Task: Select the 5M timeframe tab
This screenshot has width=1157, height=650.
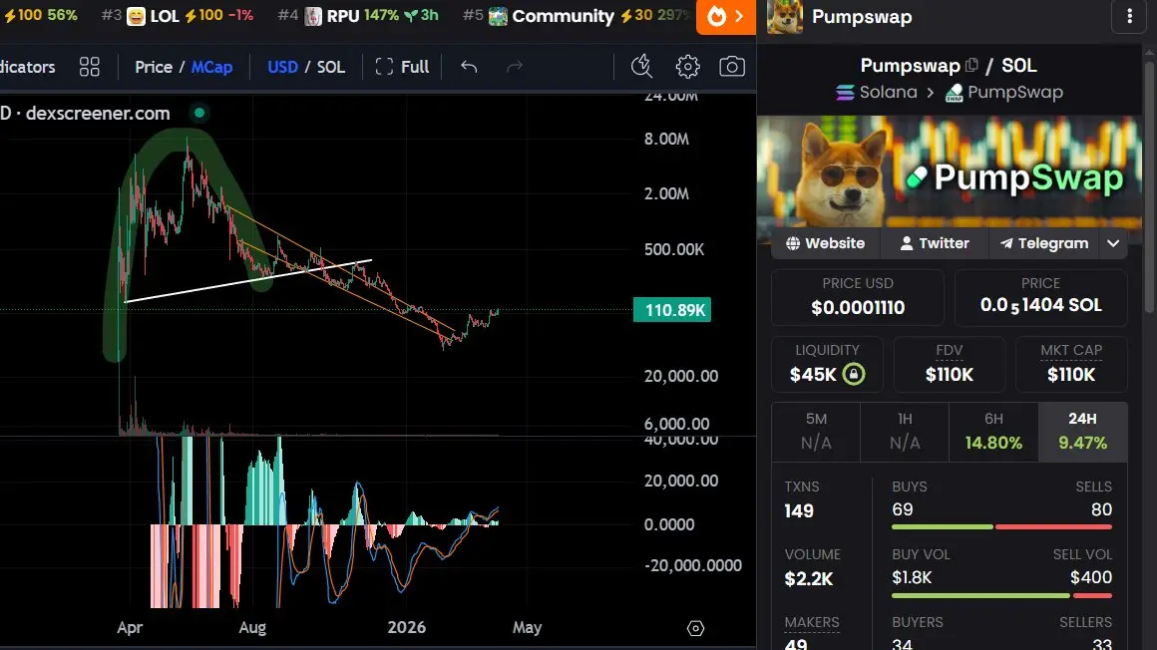Action: point(816,433)
